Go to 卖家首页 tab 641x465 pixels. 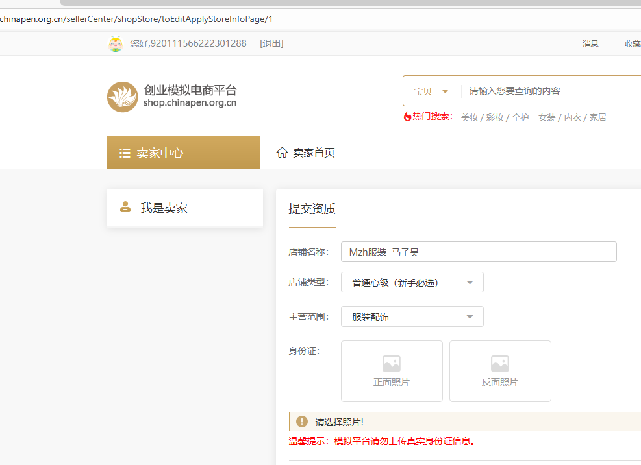coord(314,152)
